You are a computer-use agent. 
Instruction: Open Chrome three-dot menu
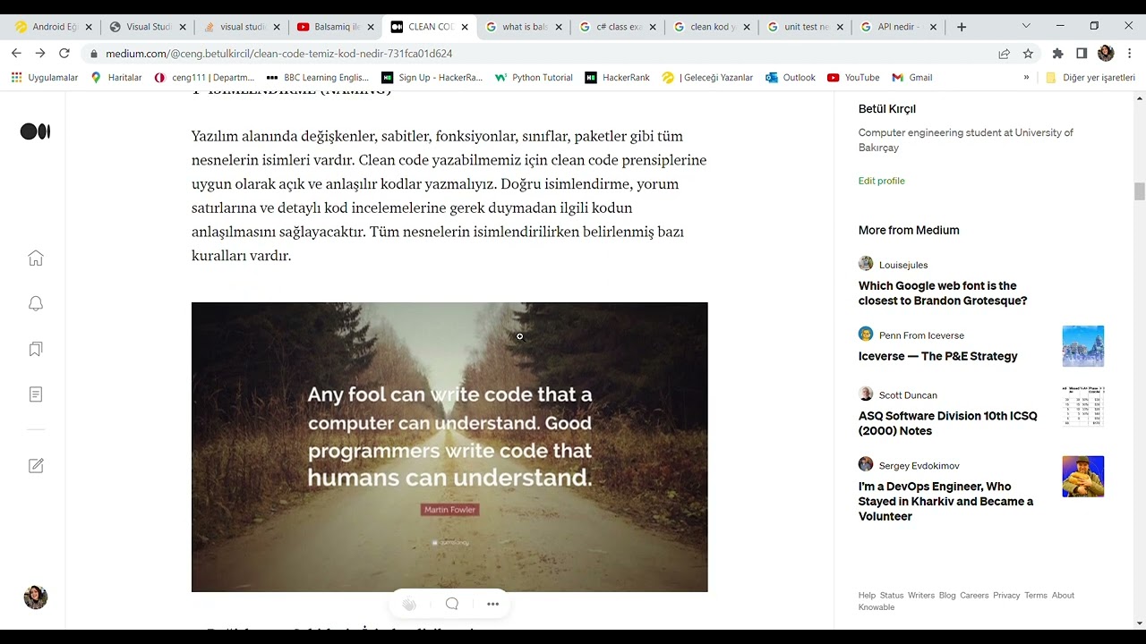coord(1130,54)
